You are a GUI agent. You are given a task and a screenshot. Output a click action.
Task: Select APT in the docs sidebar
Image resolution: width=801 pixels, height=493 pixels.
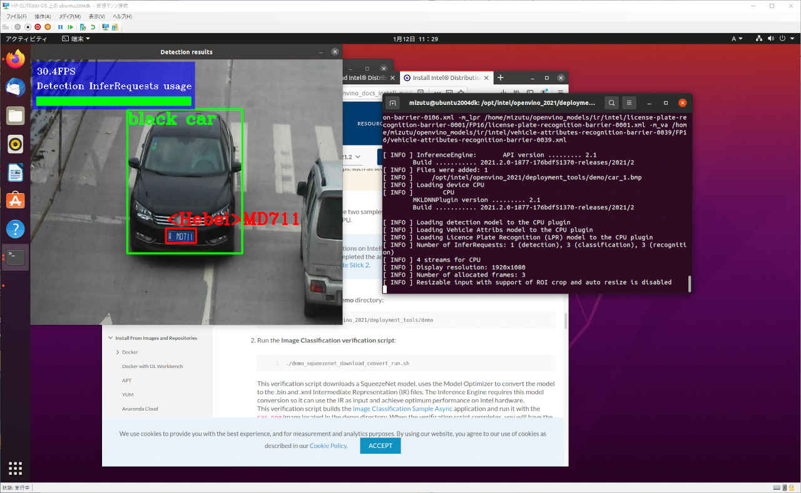point(127,381)
